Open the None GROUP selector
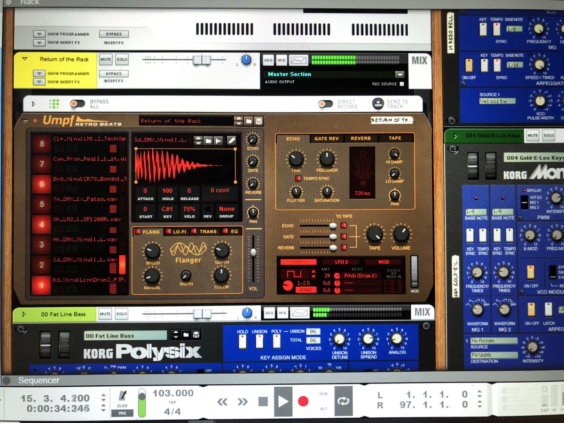564x423 pixels. (227, 211)
